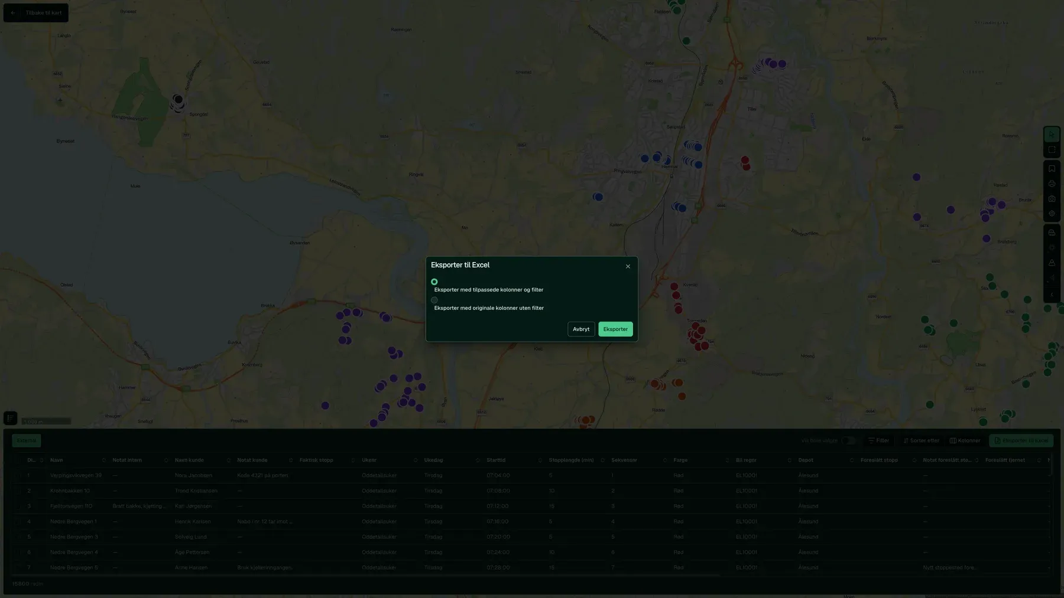Sort by the Ukedag column arrows
The image size is (1064, 598).
point(478,460)
